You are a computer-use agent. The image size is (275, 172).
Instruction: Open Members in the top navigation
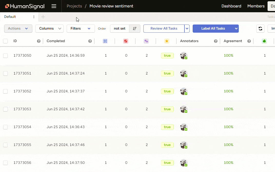tap(256, 6)
